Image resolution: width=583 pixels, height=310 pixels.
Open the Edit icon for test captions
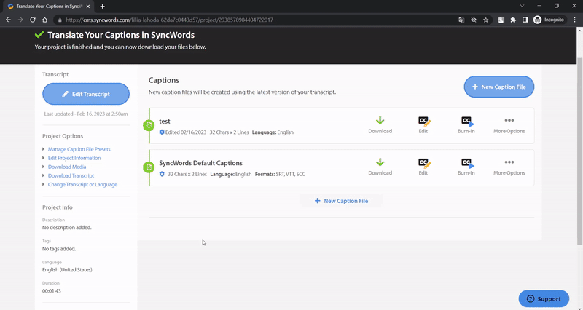pos(423,125)
